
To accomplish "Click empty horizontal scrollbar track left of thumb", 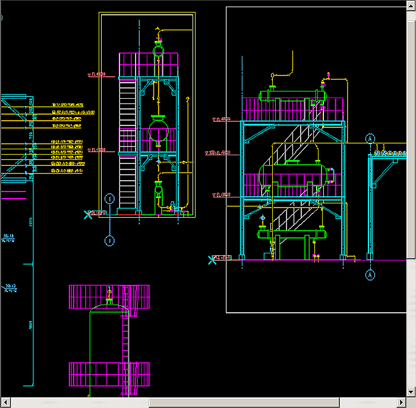I will click(77, 403).
